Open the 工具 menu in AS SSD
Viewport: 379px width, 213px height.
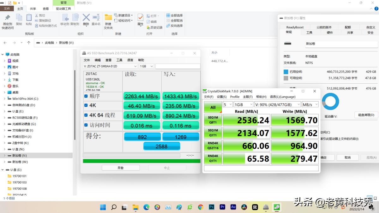(119, 60)
